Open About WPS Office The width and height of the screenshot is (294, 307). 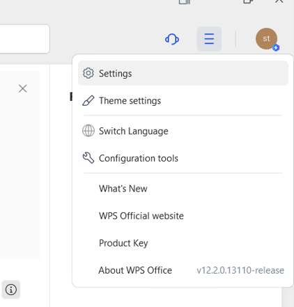183,270
